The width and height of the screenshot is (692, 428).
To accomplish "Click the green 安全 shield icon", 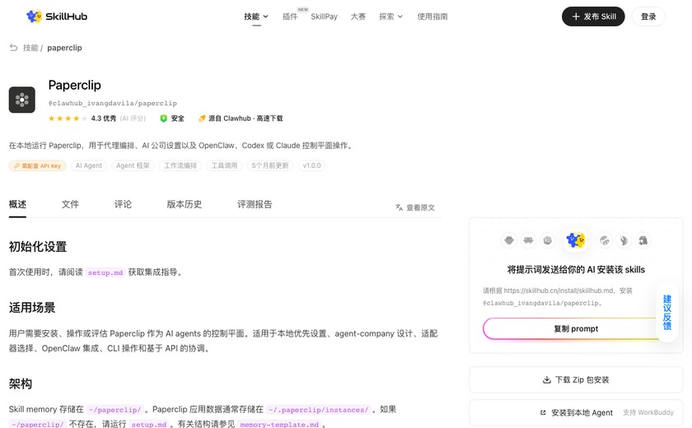I will 163,119.
